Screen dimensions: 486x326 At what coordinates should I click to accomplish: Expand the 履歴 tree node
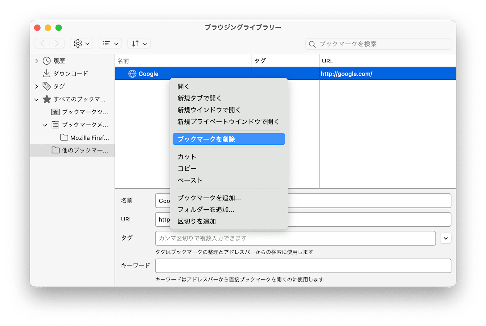pos(37,61)
